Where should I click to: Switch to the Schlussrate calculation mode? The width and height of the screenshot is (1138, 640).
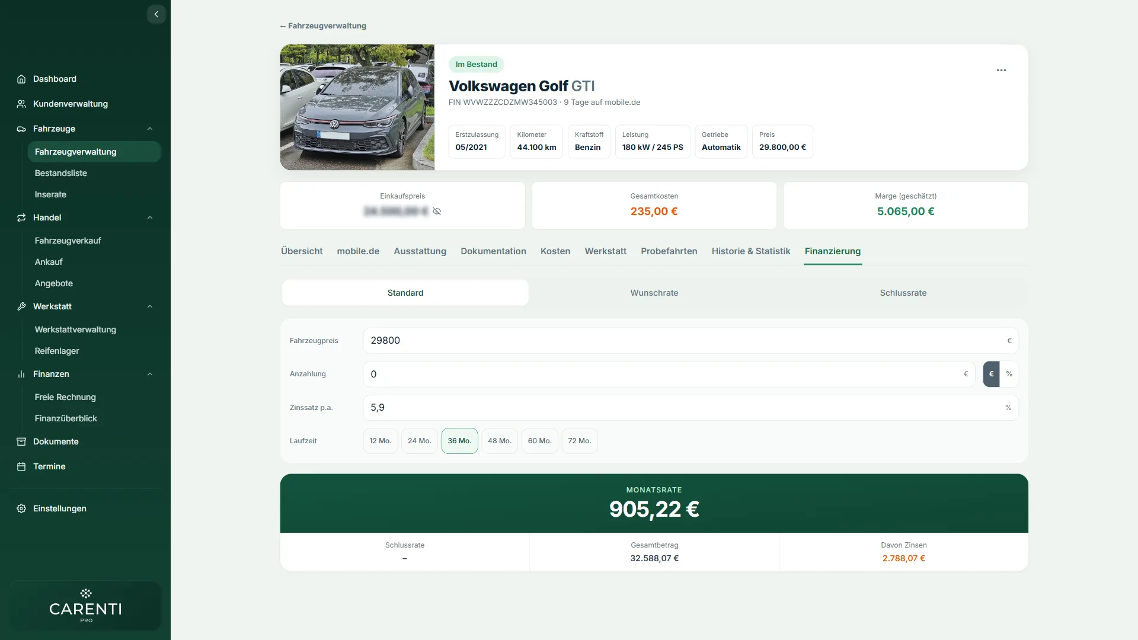[x=903, y=293]
